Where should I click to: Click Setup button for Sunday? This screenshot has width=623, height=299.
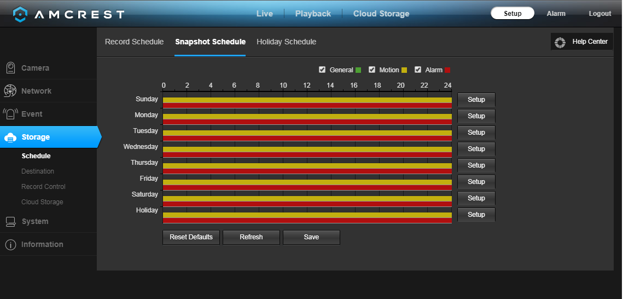point(476,100)
